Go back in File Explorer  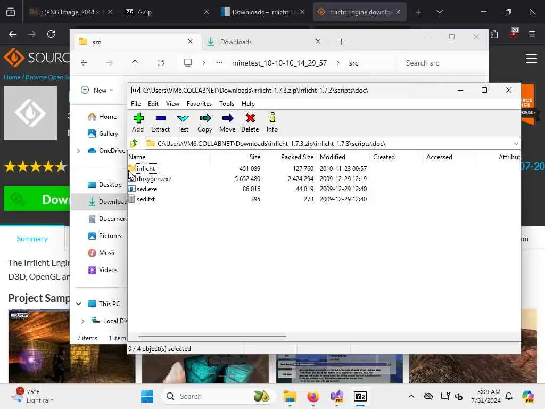(84, 63)
